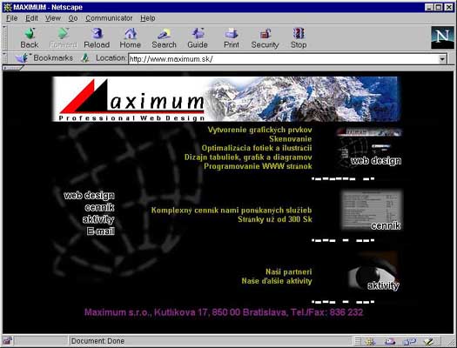Image resolution: width=457 pixels, height=348 pixels.
Task: Open Mailbox from component bar
Action: tap(390, 341)
